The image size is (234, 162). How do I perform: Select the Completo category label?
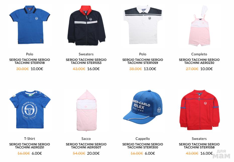[x=199, y=54]
